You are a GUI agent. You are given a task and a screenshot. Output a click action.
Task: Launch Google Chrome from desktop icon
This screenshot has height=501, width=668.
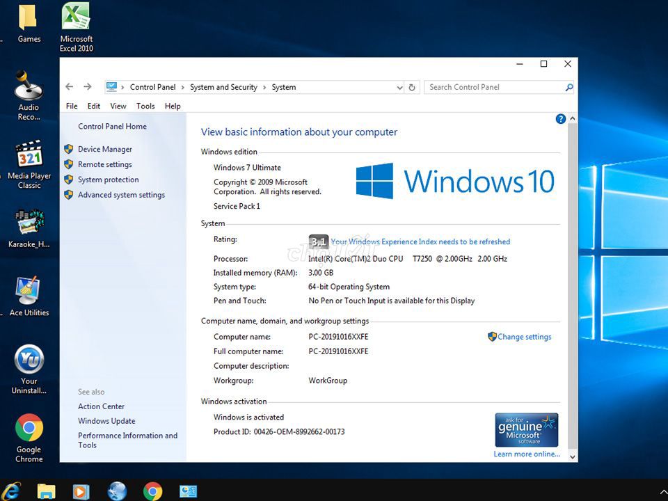tap(29, 438)
